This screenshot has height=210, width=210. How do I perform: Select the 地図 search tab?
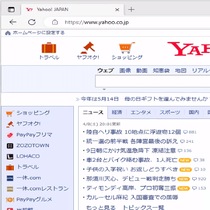point(181,70)
